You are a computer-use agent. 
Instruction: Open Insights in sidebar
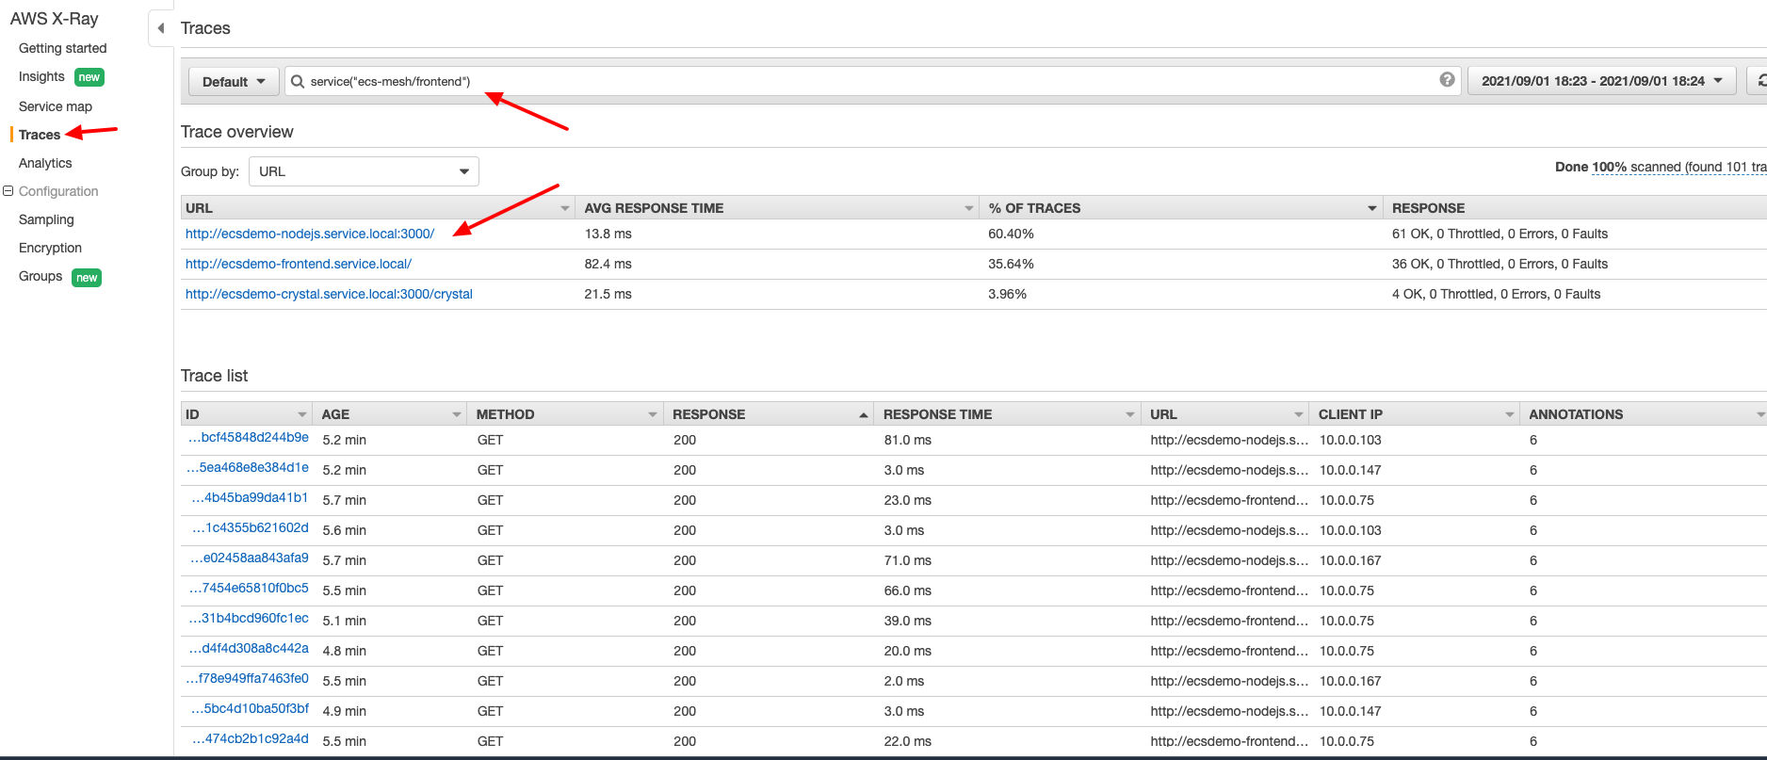[x=41, y=76]
